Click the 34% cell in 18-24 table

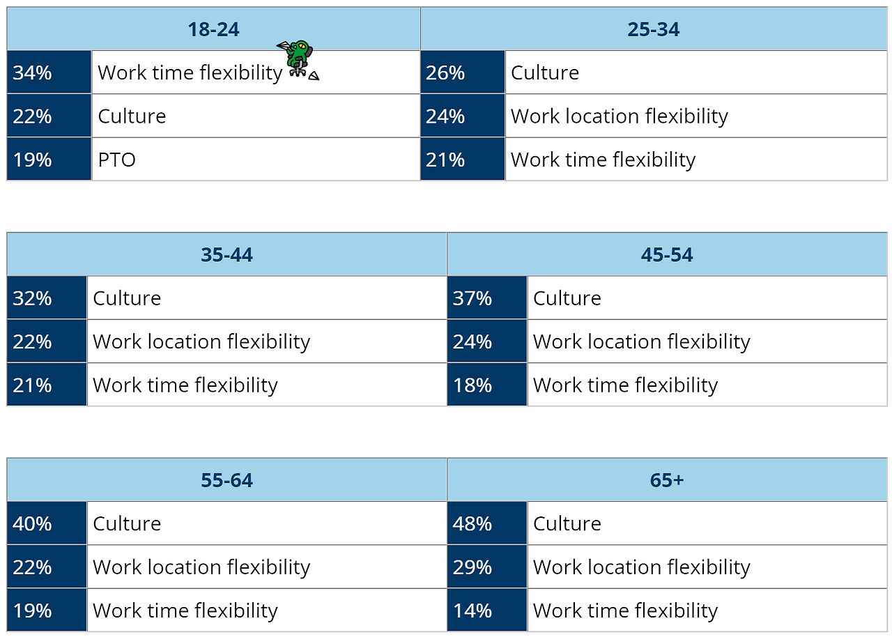pyautogui.click(x=49, y=72)
